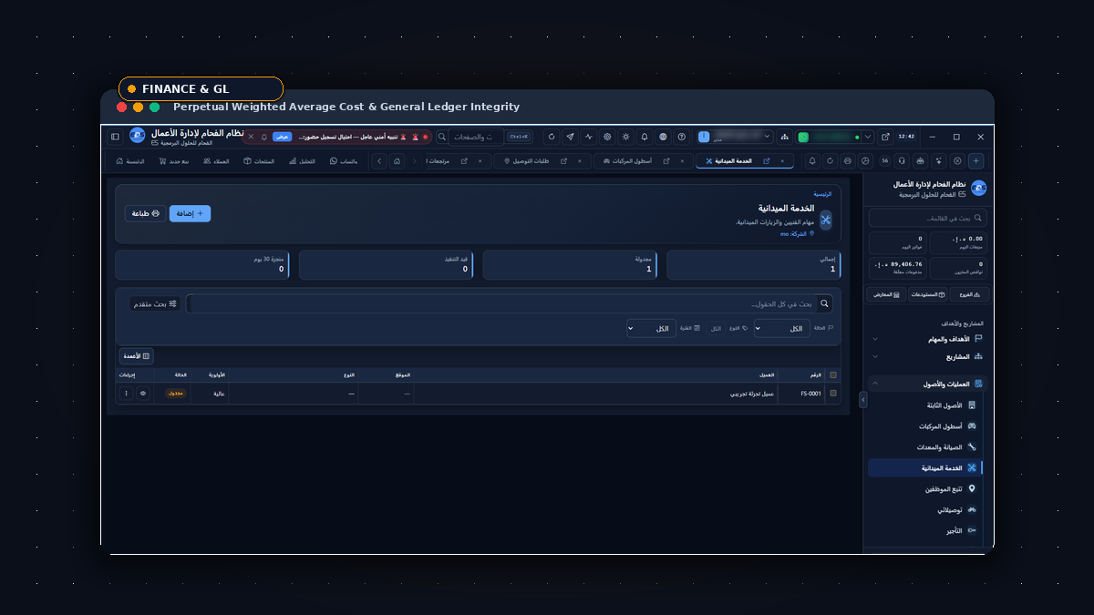Open the language globe icon
The height and width of the screenshot is (615, 1094).
663,137
